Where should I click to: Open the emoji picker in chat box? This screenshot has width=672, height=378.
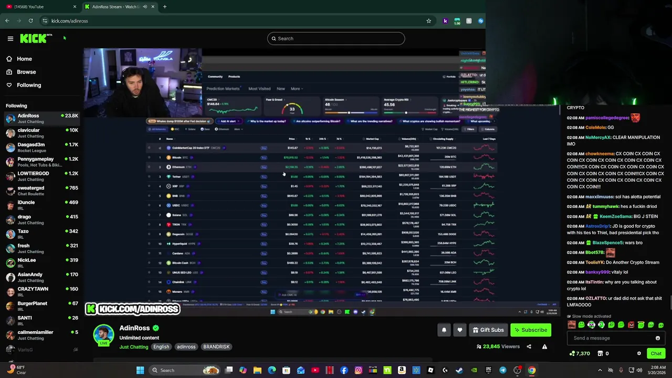[657, 338]
